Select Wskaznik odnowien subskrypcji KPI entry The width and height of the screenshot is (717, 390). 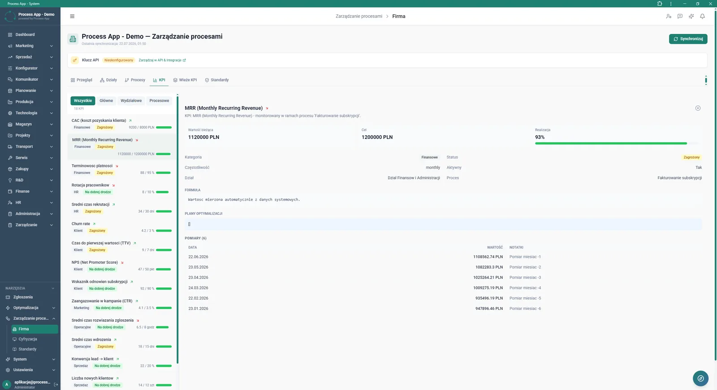coord(121,285)
